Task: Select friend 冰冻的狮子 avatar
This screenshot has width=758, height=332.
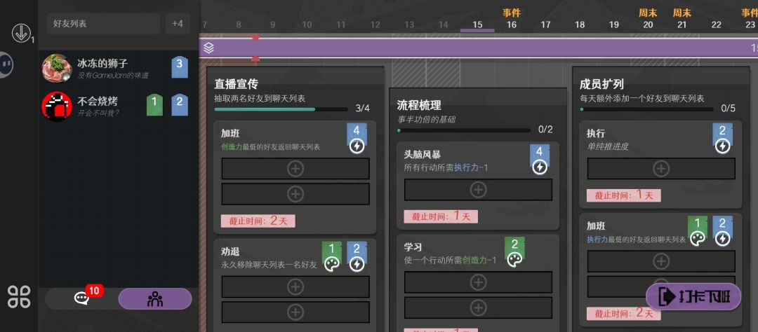Action: pos(57,68)
